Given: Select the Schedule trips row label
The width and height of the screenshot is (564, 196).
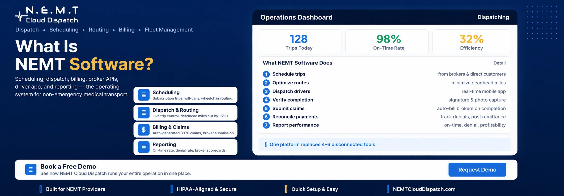Looking at the screenshot, I should coord(289,74).
